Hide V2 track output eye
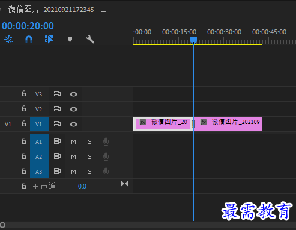This screenshot has width=296, height=230. click(73, 110)
